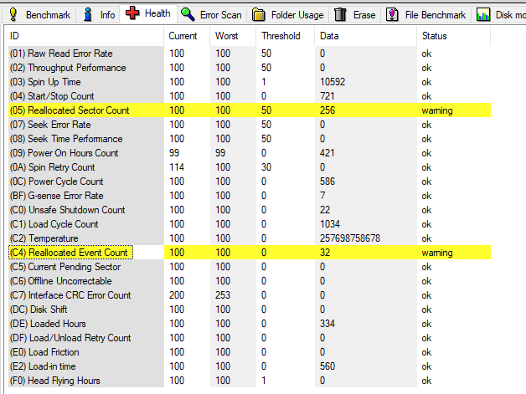Sort by the Worst column header
The height and width of the screenshot is (394, 526).
(233, 36)
